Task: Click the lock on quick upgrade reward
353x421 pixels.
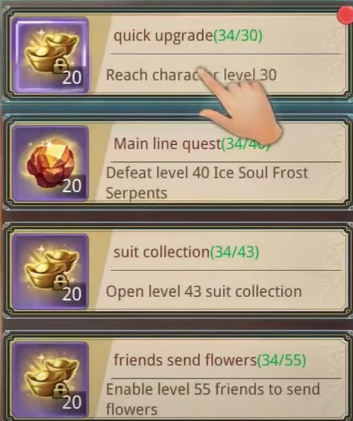Action: point(59,66)
